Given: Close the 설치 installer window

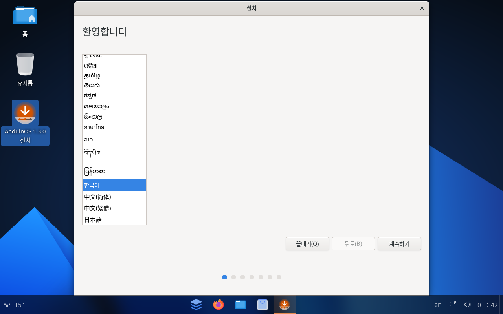Looking at the screenshot, I should click(422, 8).
